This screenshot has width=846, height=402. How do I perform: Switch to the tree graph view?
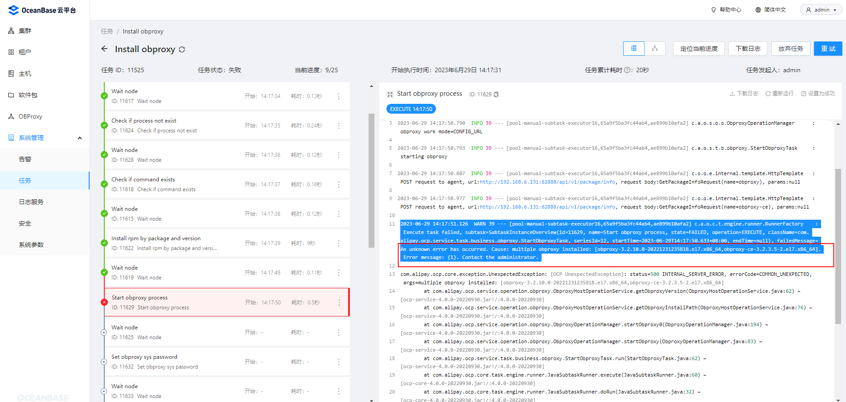[655, 49]
